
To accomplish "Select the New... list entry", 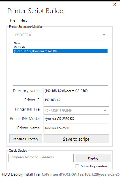I will coord(18,43).
